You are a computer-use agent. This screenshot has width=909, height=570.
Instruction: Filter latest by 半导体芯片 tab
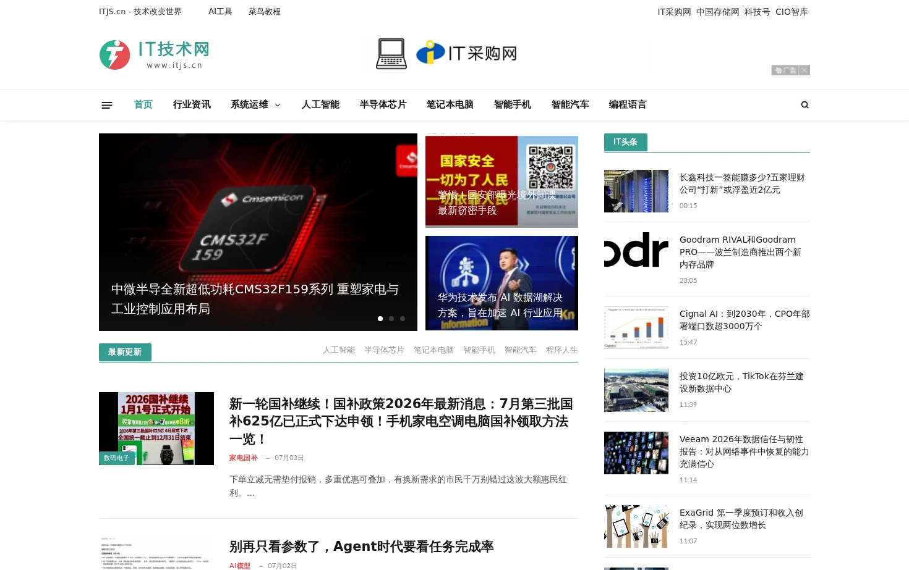(x=384, y=350)
